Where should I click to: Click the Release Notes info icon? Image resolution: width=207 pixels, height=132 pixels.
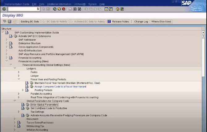[109, 22]
